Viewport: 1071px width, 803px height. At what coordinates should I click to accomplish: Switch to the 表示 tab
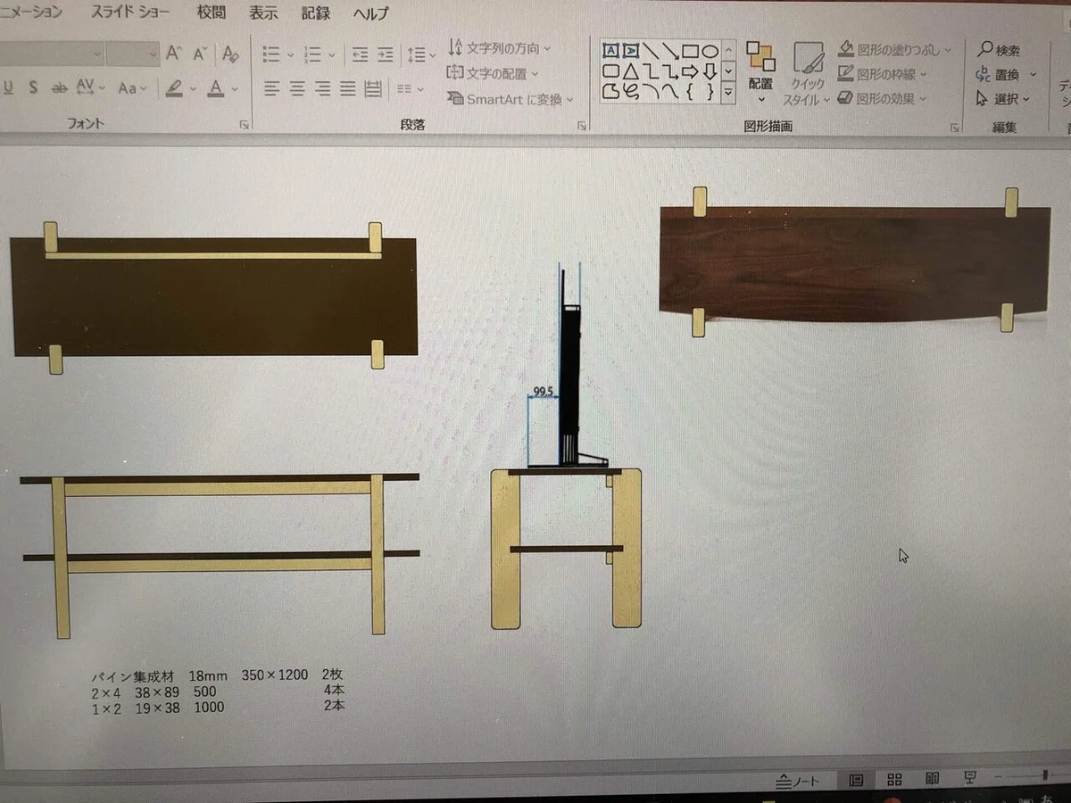(x=263, y=12)
